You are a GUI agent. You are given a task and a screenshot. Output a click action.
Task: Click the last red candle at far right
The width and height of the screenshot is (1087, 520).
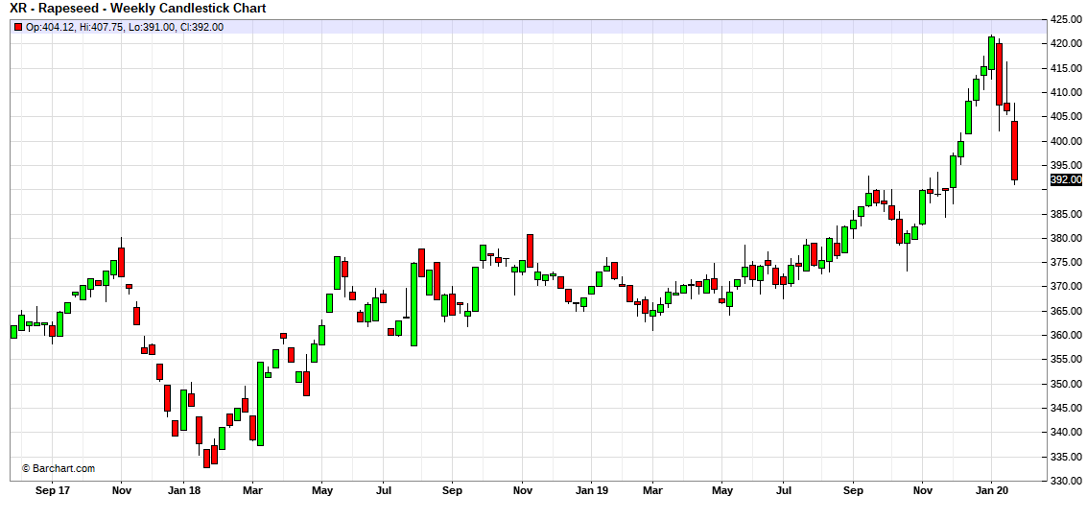(x=1014, y=151)
